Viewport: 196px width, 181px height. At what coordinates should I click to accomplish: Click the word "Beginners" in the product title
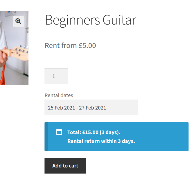(x=72, y=20)
